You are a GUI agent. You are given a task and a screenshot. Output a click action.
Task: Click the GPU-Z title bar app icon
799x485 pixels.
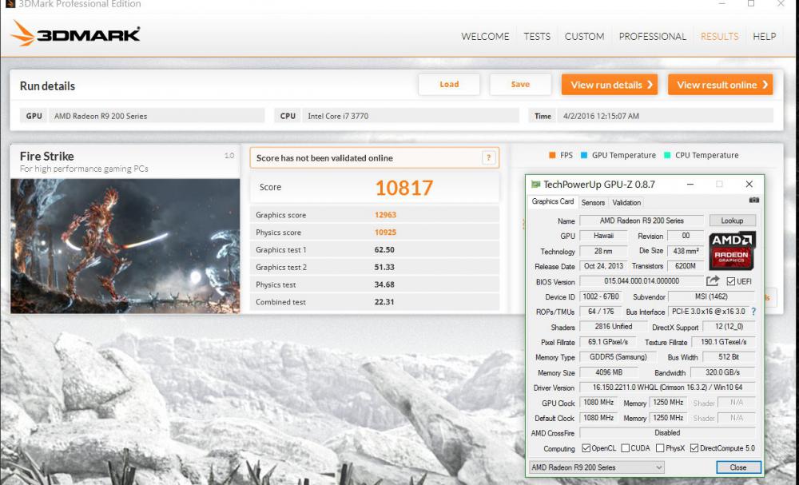pyautogui.click(x=535, y=185)
